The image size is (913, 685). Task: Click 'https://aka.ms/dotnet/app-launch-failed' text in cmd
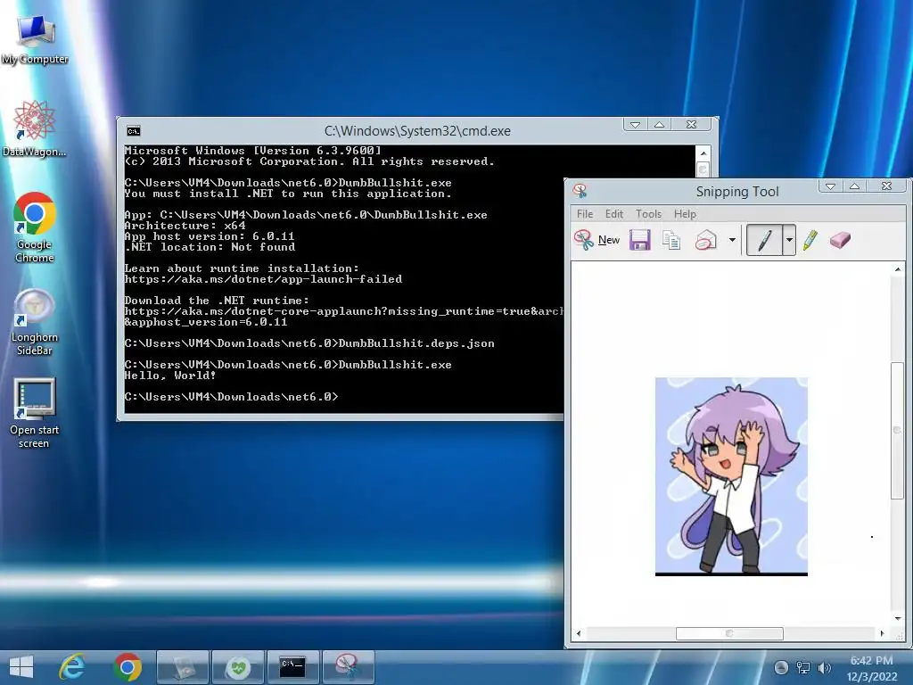(x=263, y=279)
